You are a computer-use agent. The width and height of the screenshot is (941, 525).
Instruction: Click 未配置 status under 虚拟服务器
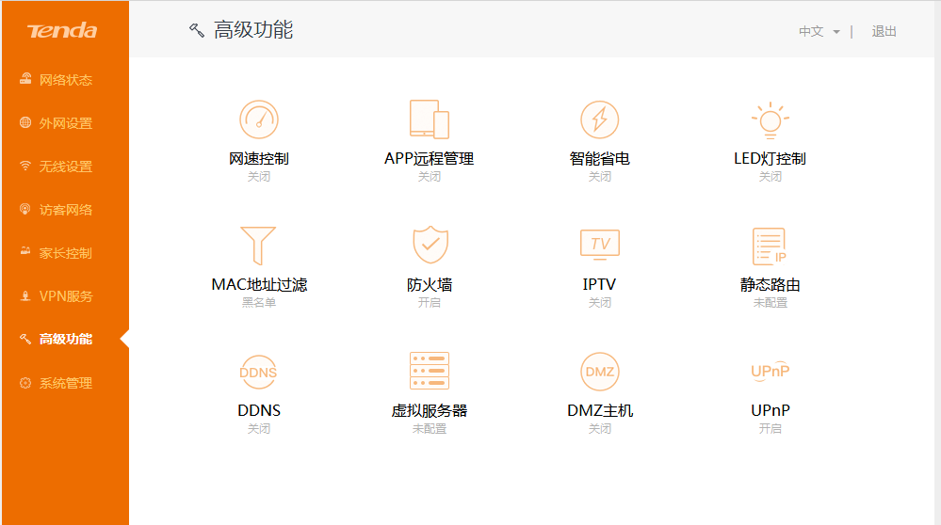coord(430,428)
